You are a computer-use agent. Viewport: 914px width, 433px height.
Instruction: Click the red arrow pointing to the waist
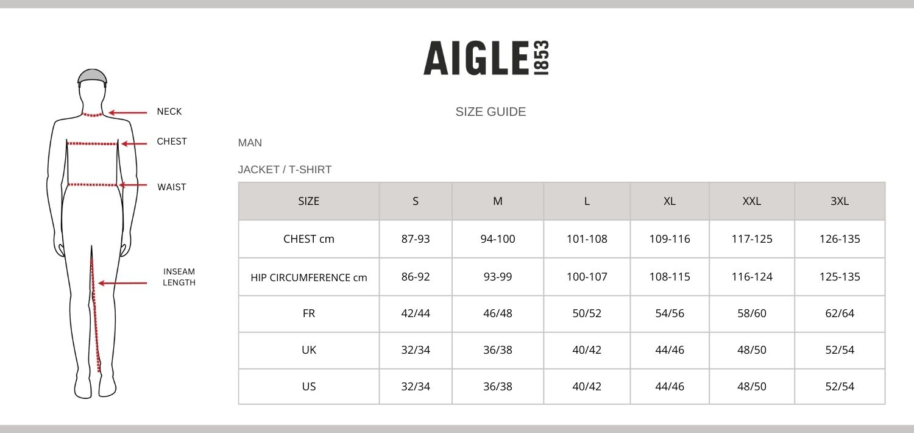point(133,185)
